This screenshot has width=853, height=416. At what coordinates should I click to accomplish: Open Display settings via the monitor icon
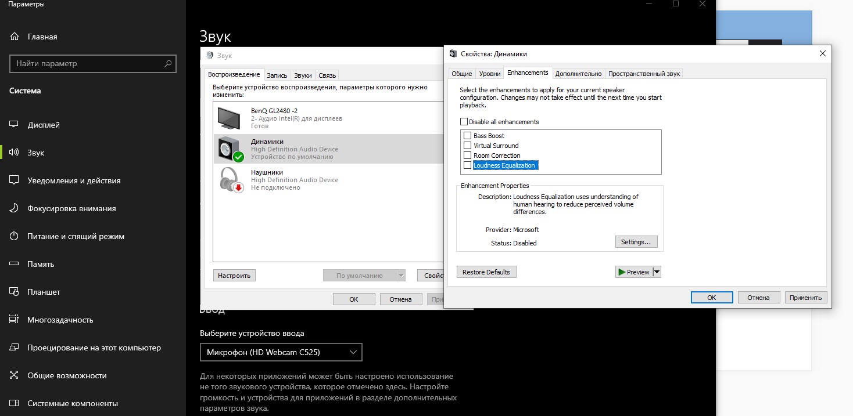tap(15, 125)
